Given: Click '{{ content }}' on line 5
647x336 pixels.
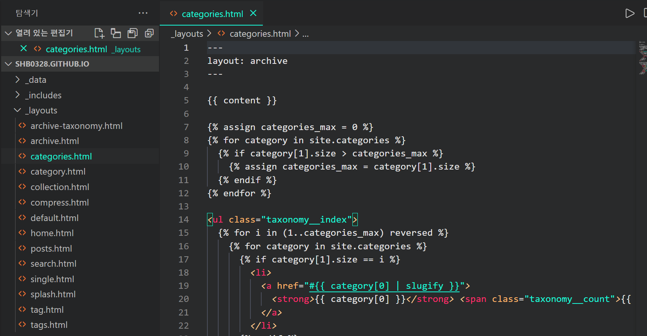Looking at the screenshot, I should point(242,100).
